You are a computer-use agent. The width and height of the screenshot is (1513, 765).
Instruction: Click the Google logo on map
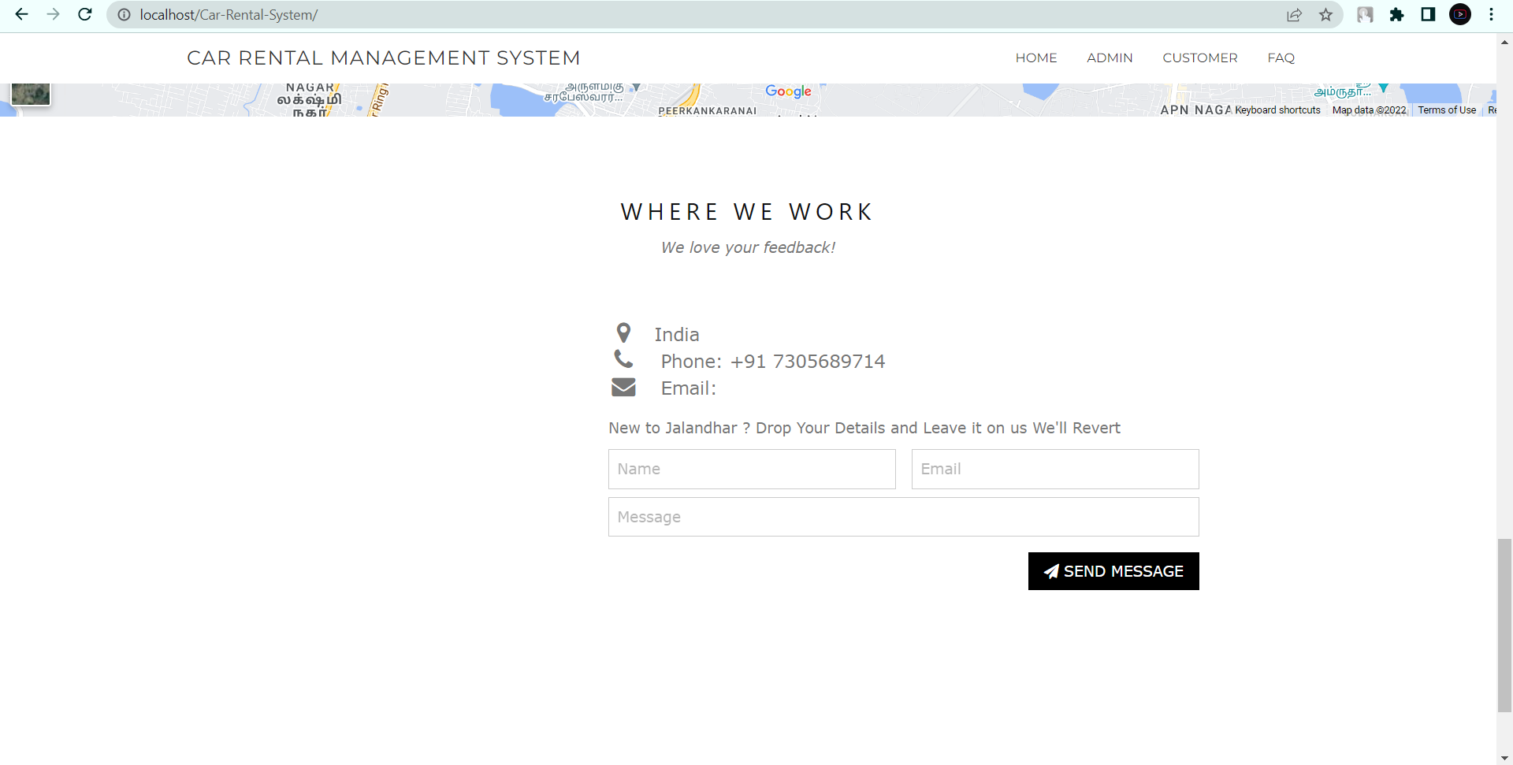[788, 91]
